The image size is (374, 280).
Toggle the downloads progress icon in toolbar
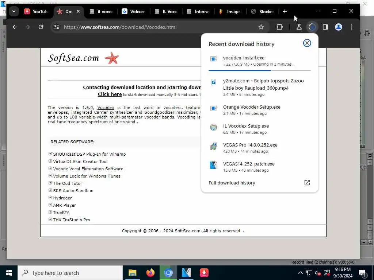(312, 27)
